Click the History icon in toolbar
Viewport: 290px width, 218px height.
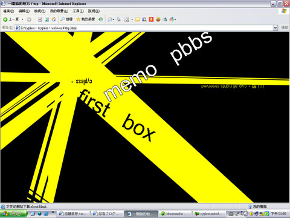tap(101, 19)
